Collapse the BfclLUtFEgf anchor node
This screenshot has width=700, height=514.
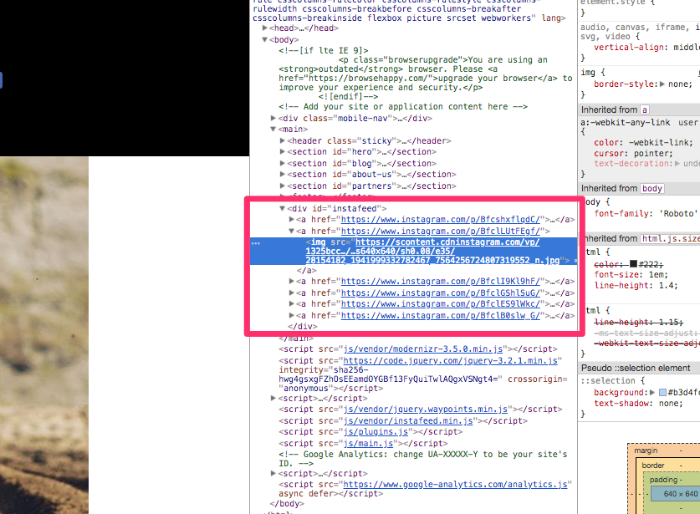pyautogui.click(x=291, y=232)
